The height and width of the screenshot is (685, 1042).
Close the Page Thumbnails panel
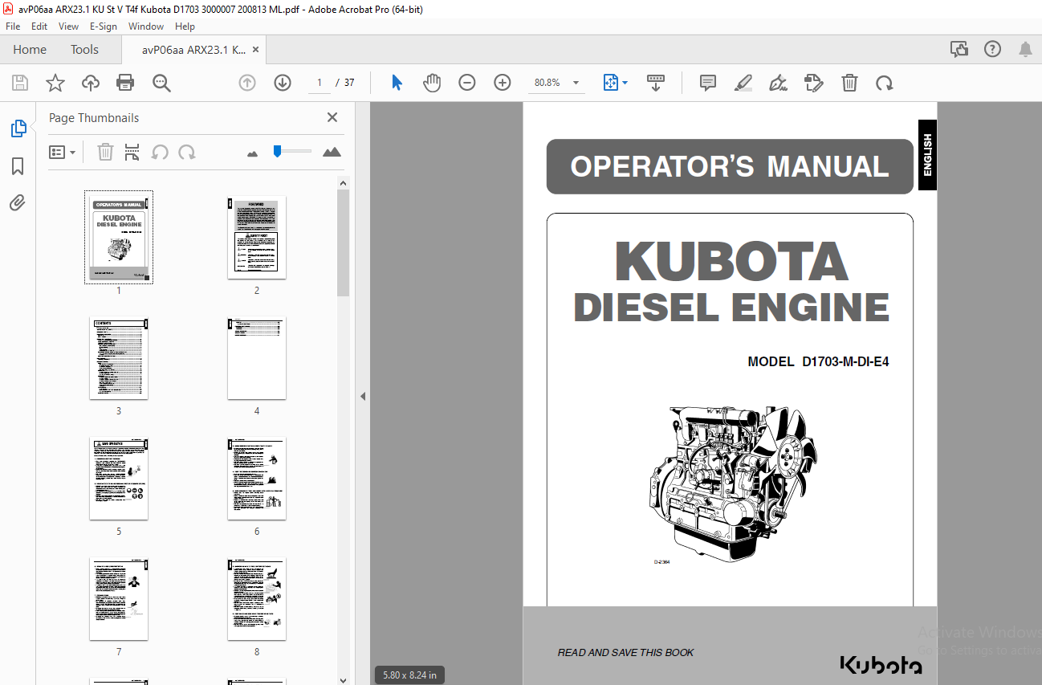point(332,117)
